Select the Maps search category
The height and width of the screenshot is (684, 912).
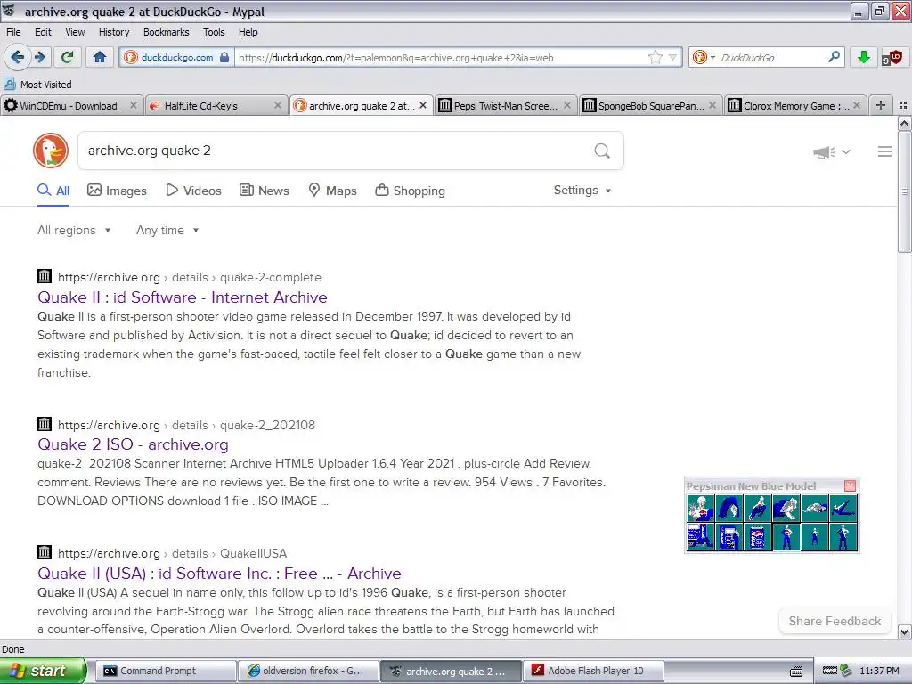tap(333, 191)
